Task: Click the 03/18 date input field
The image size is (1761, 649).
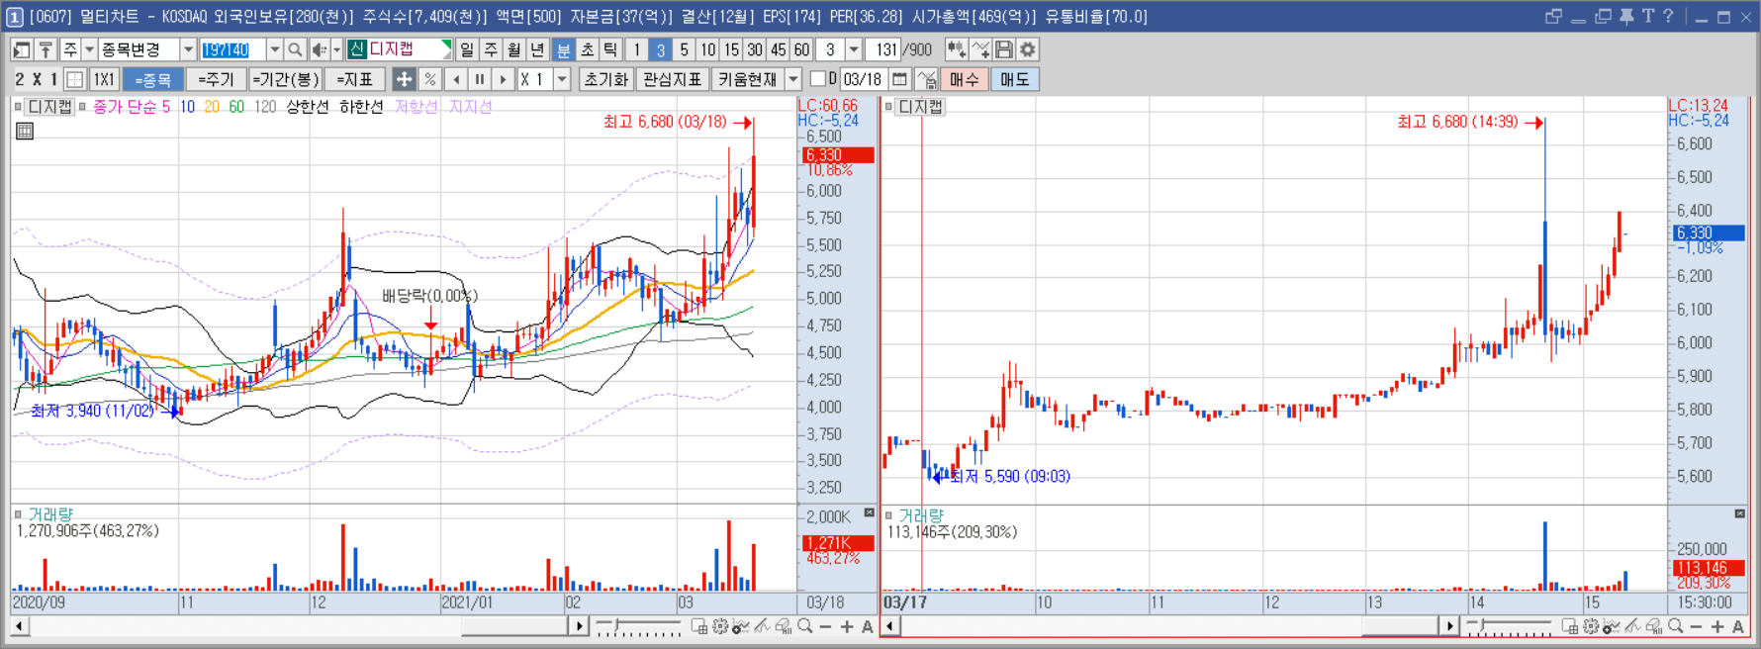Action: click(863, 79)
